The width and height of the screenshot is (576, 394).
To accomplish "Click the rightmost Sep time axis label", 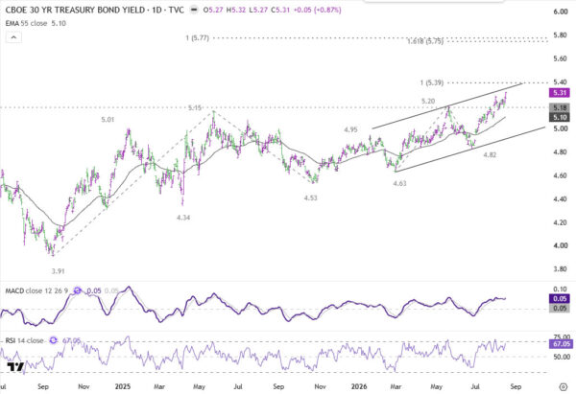I will (x=516, y=386).
